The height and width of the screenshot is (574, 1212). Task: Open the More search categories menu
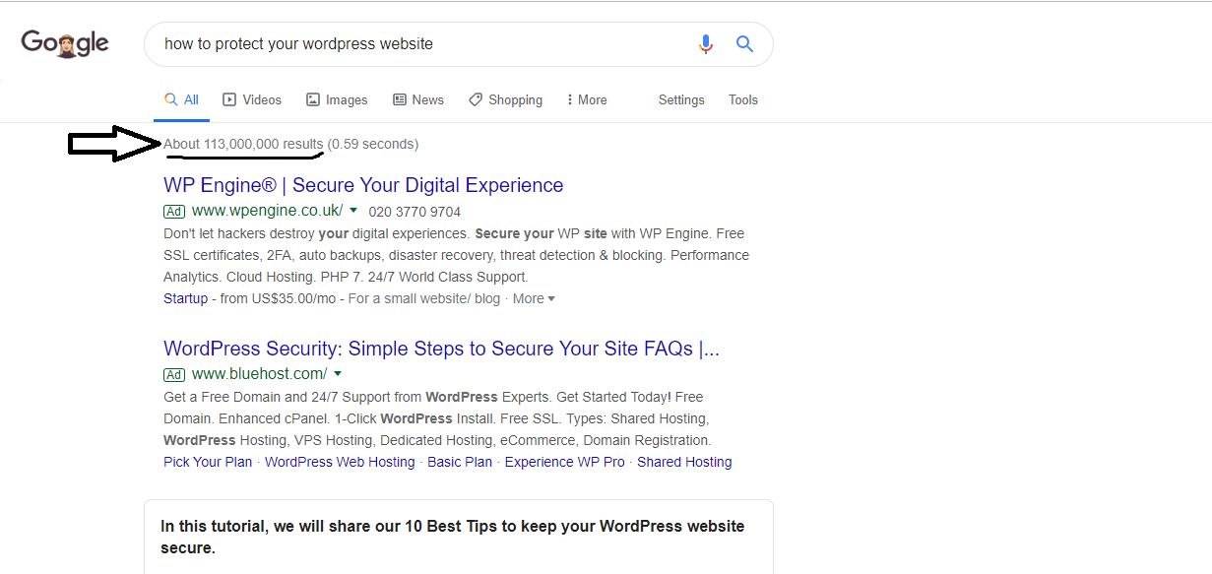pyautogui.click(x=587, y=99)
